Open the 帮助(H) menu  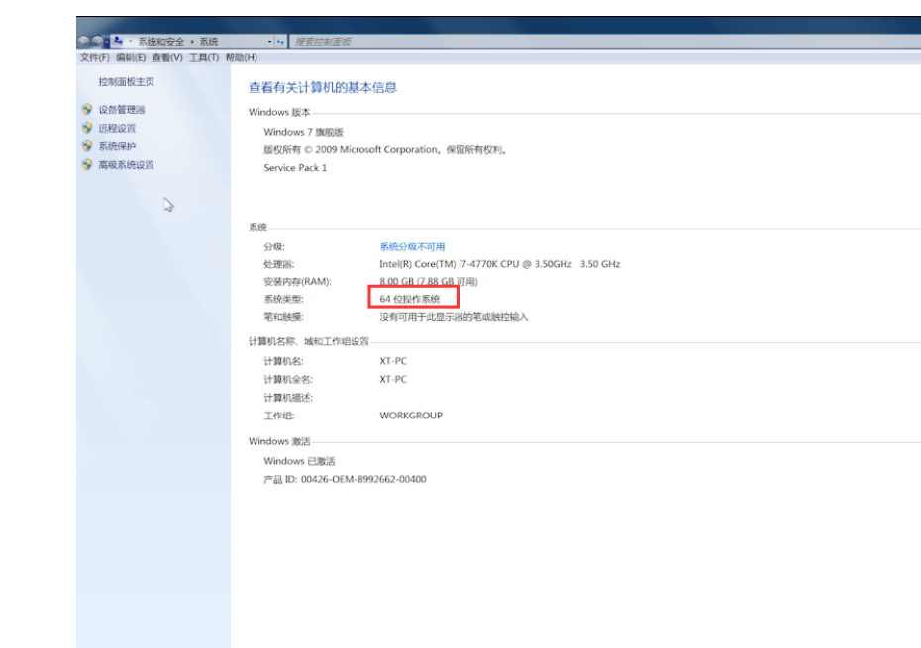241,58
